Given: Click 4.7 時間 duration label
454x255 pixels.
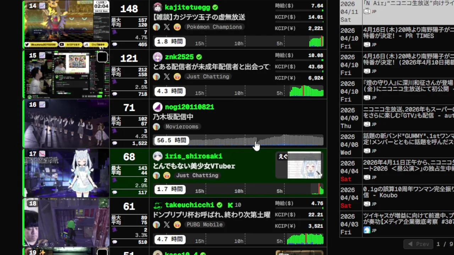Looking at the screenshot, I should point(170,239).
